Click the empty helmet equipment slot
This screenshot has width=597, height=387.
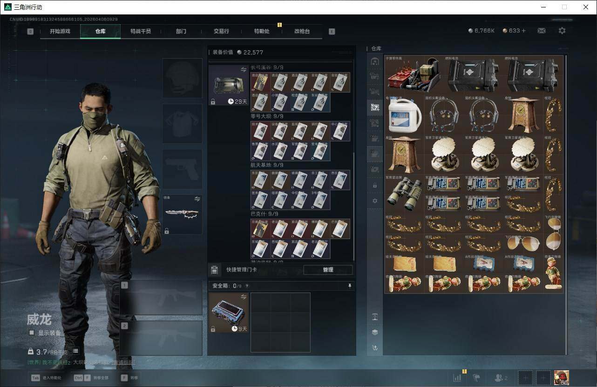182,78
